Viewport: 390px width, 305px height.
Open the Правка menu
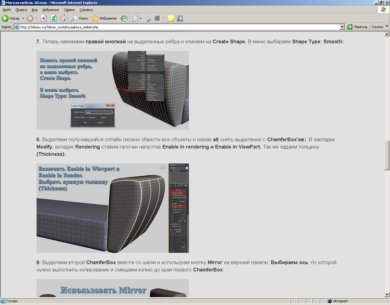[x=21, y=10]
